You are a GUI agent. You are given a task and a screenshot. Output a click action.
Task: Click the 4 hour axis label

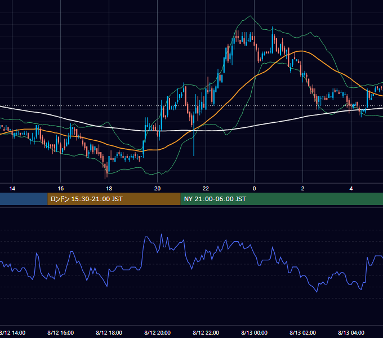(x=351, y=189)
